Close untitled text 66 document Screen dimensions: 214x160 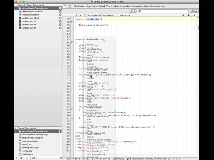tap(60, 24)
